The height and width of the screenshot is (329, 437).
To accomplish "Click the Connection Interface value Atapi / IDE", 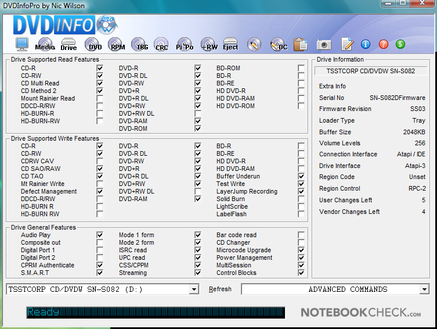I will click(x=411, y=154).
